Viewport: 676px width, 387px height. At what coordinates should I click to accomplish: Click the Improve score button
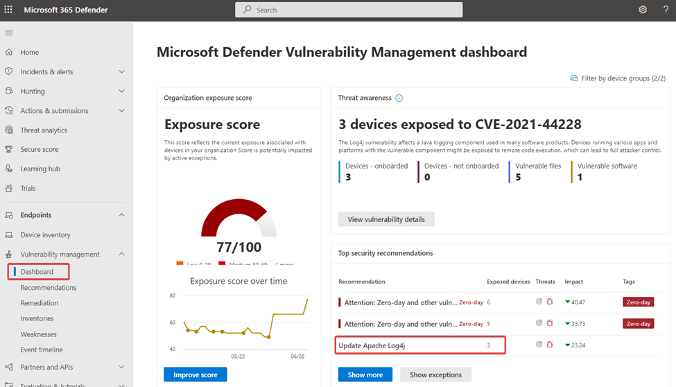(196, 375)
